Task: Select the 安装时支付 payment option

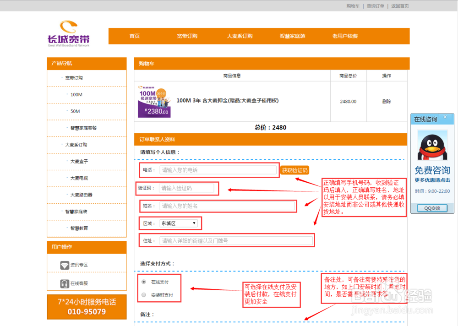Action: pyautogui.click(x=144, y=295)
